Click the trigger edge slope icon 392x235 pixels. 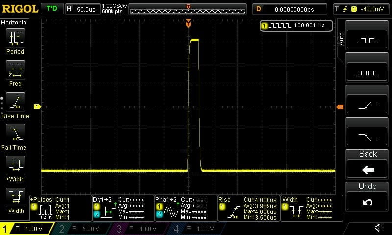345,9
